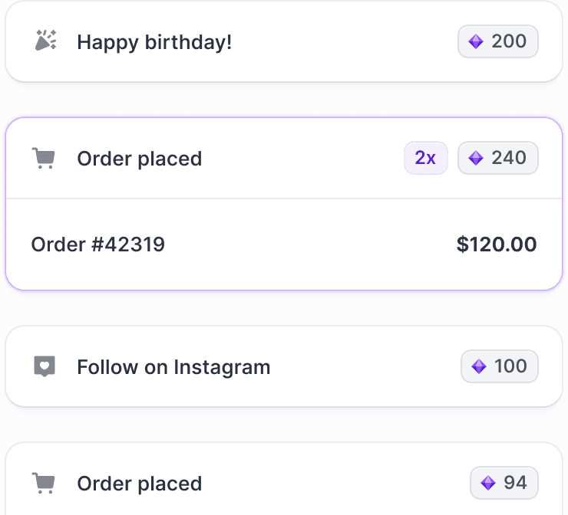
Task: Open the 94 points badge
Action: click(504, 483)
